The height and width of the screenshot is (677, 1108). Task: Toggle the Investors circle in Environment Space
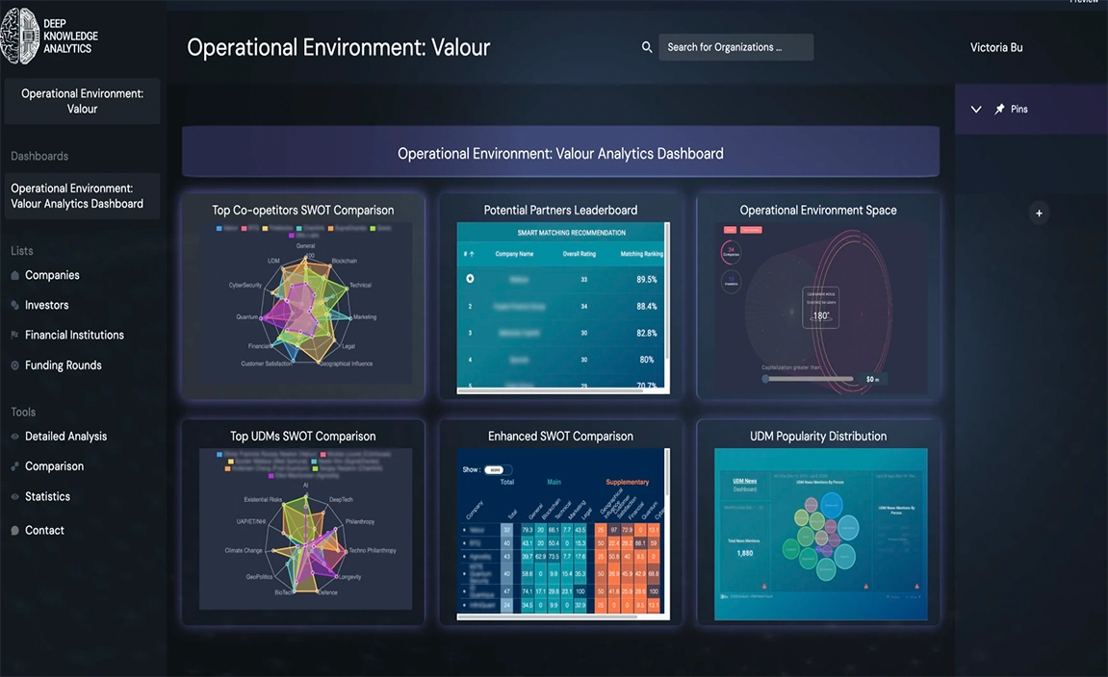tap(731, 282)
